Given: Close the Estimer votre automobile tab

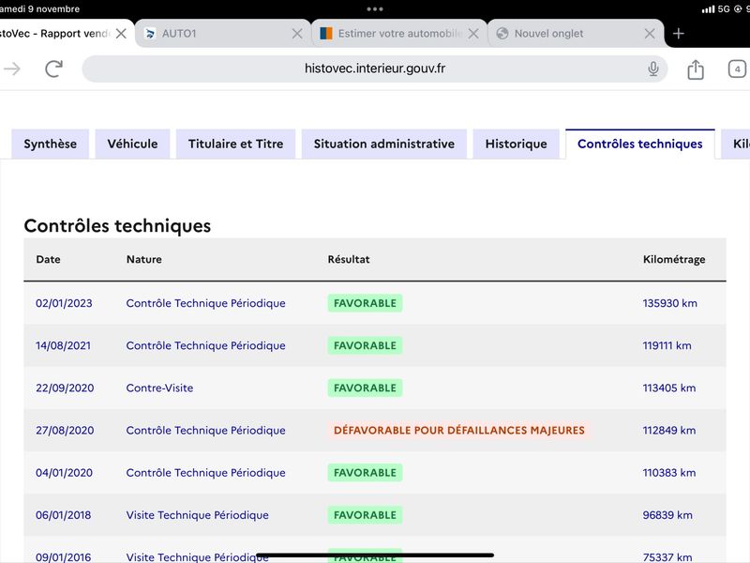Looking at the screenshot, I should pos(473,34).
